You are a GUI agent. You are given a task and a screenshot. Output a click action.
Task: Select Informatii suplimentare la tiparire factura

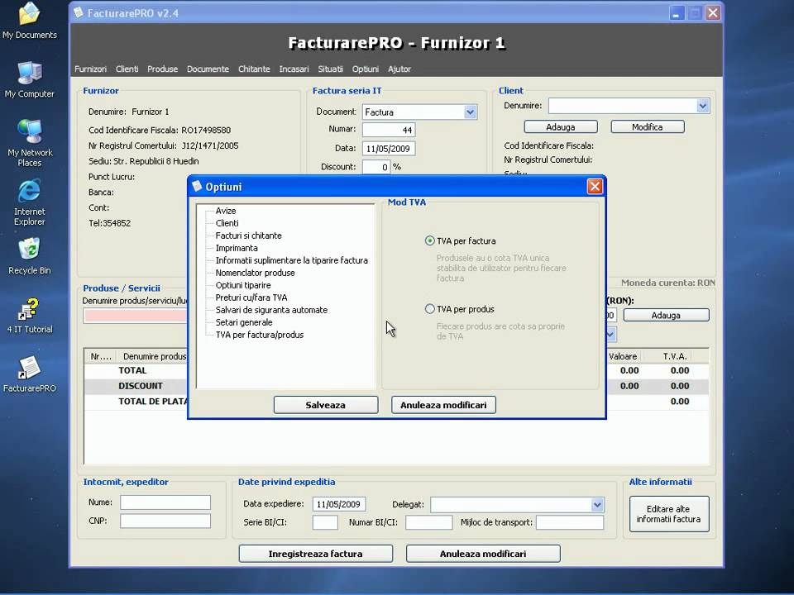(x=292, y=260)
